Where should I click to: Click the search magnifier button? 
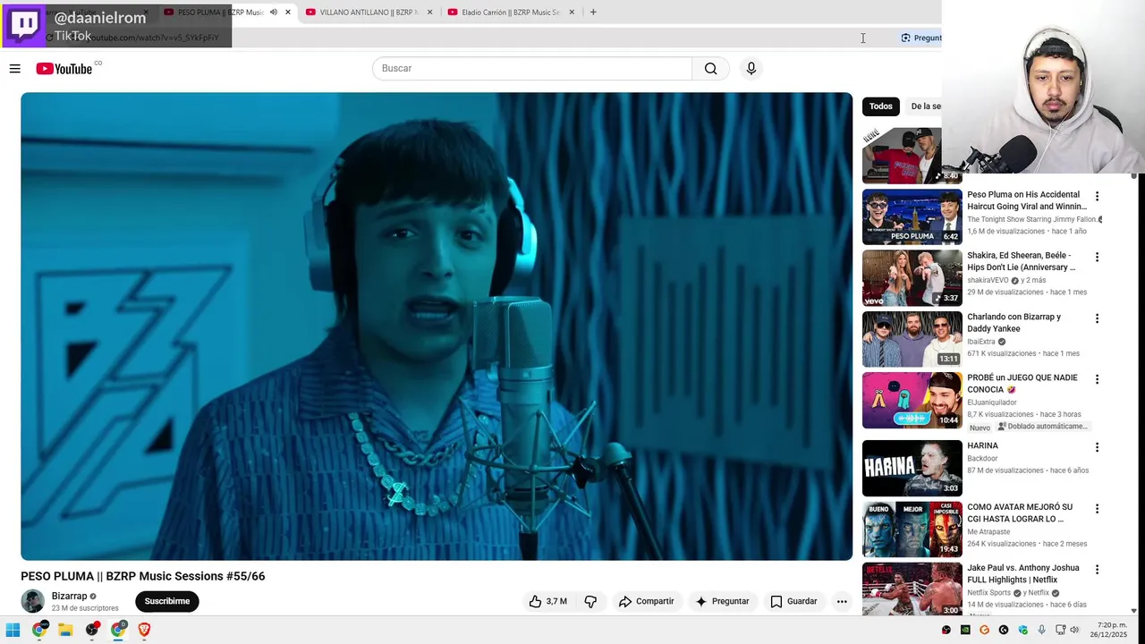click(710, 69)
